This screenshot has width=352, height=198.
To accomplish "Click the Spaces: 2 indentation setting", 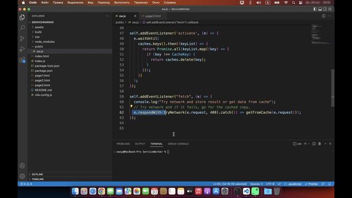I will [x=256, y=184].
